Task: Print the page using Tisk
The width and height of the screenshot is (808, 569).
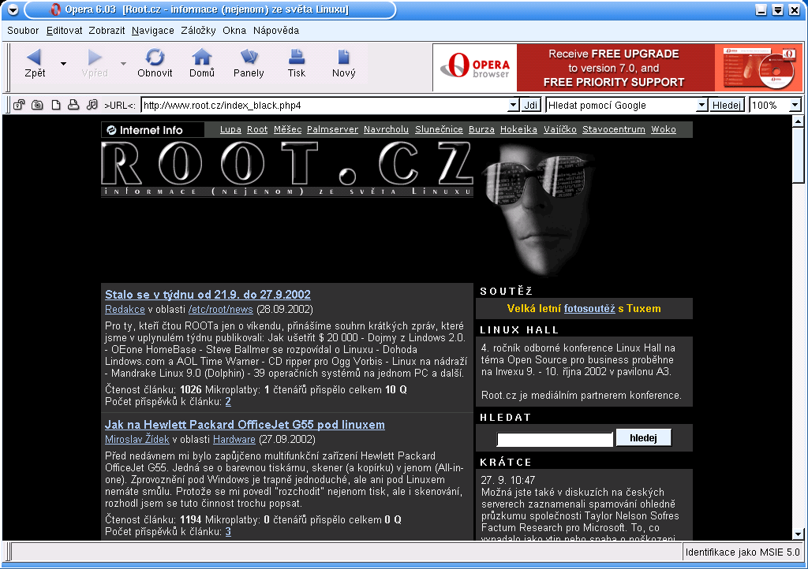Action: [297, 63]
